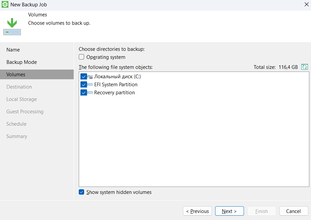Deselect the EFI System Partition checkbox
Viewport: 311px width, 220px height.
click(83, 85)
